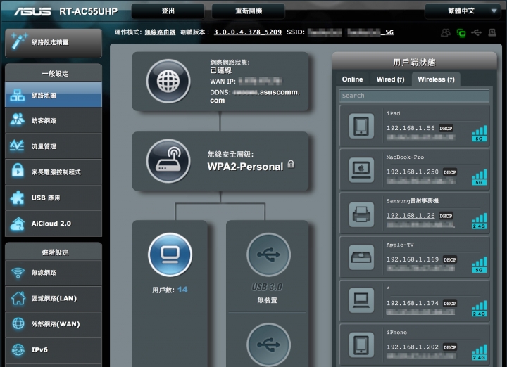The height and width of the screenshot is (367, 507).
Task: Switch to the Online tab
Action: click(x=353, y=79)
